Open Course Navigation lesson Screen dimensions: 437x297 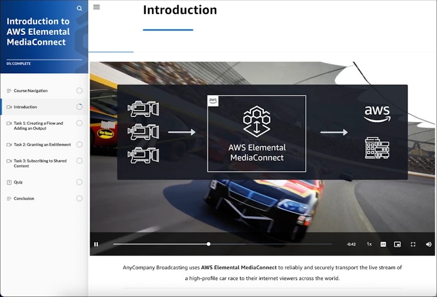point(44,90)
